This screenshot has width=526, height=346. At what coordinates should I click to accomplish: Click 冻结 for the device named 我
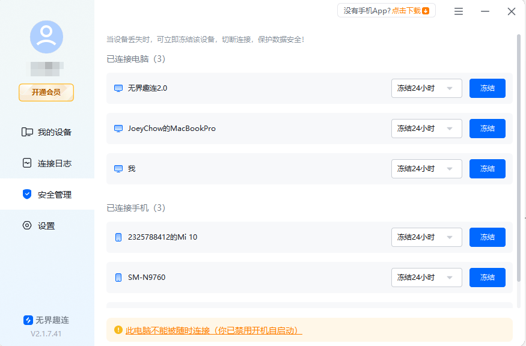tap(488, 169)
